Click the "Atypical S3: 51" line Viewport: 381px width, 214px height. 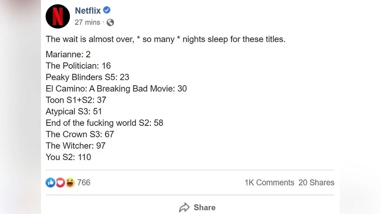74,112
